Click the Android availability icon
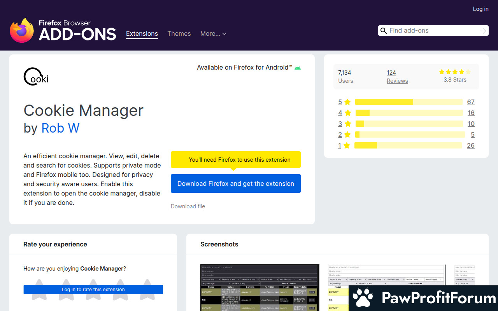The image size is (498, 311). pyautogui.click(x=298, y=68)
